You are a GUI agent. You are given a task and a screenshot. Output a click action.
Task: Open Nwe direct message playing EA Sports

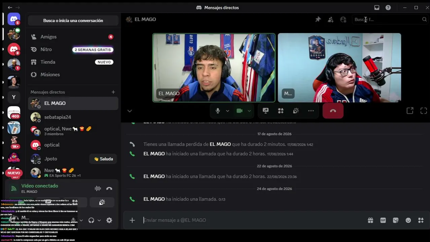tap(73, 172)
